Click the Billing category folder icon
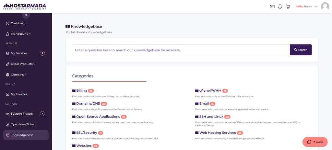Viewport: 332px width, 150px height. tap(74, 91)
